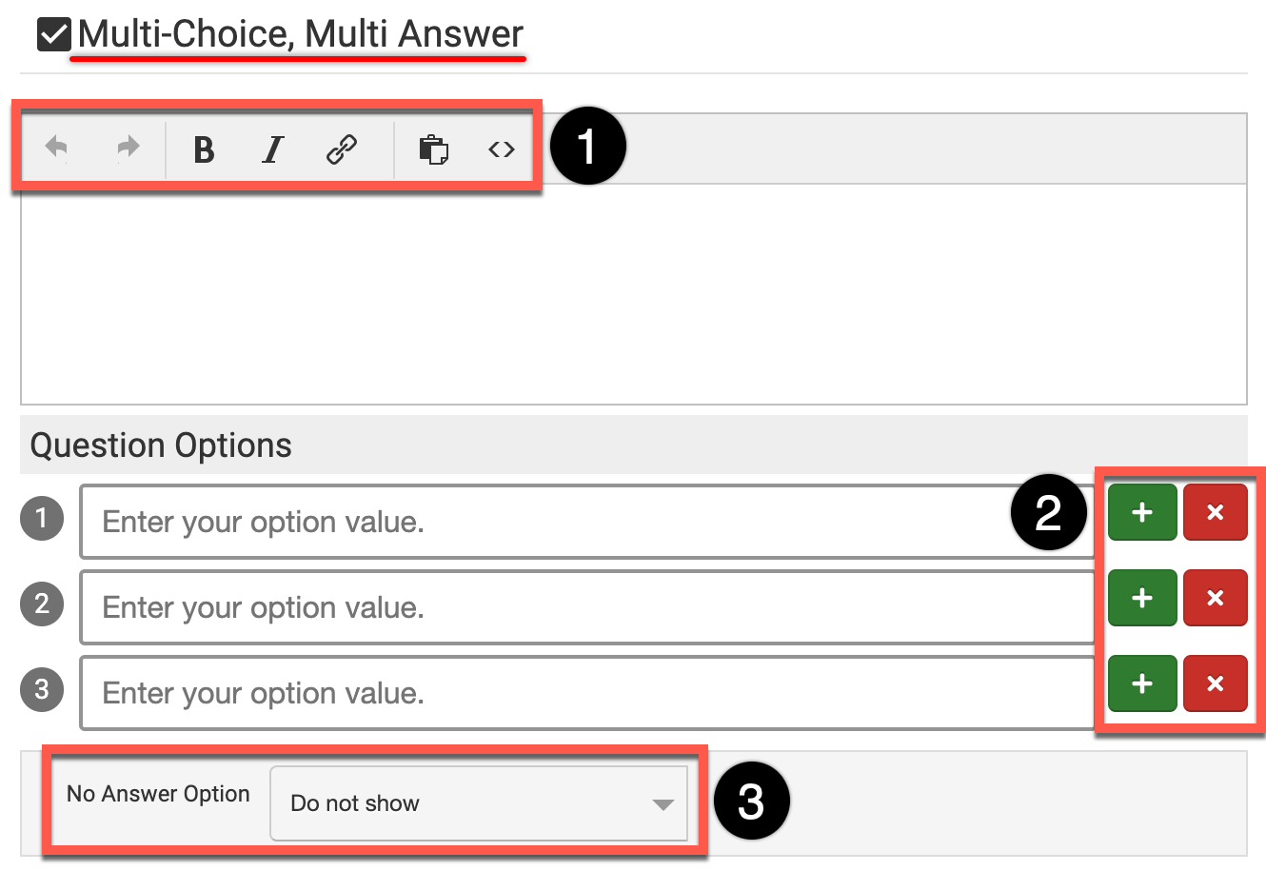Click the Undo arrow in editor toolbar

pyautogui.click(x=57, y=148)
